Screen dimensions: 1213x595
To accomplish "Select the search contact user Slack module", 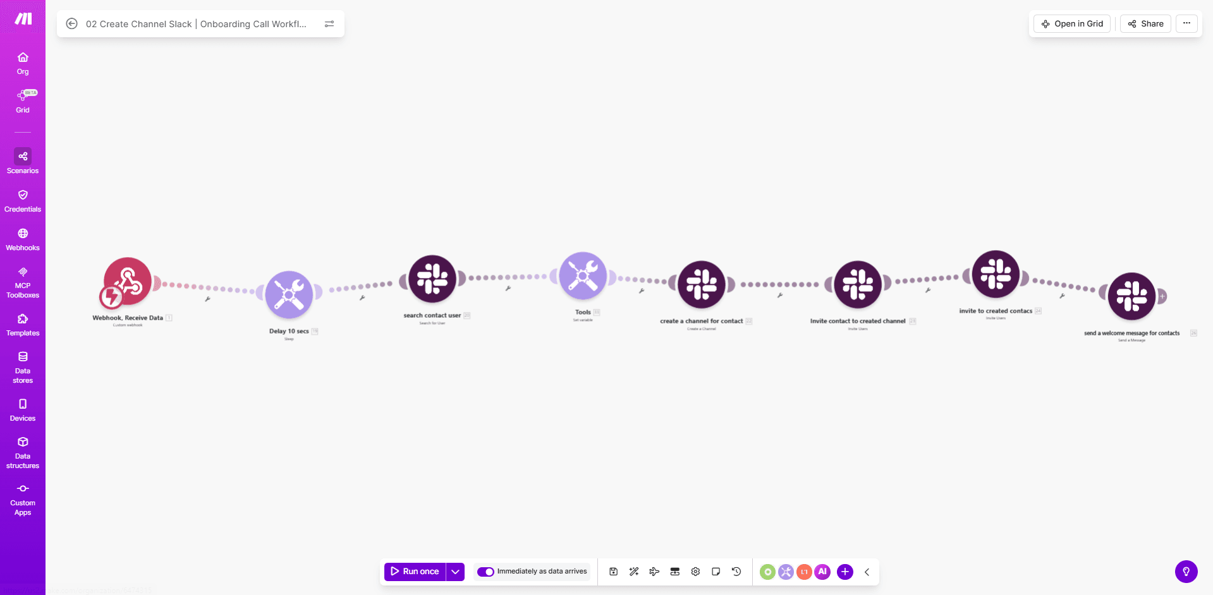I will coord(432,279).
